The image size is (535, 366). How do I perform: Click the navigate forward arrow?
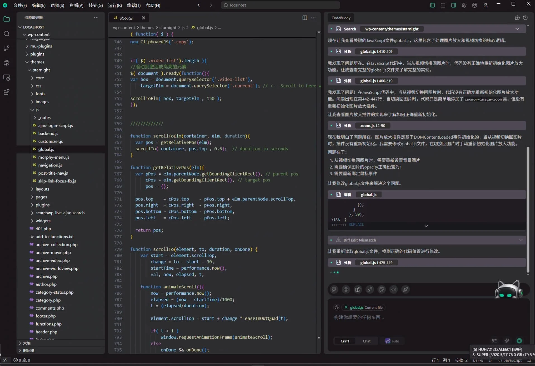tap(211, 5)
